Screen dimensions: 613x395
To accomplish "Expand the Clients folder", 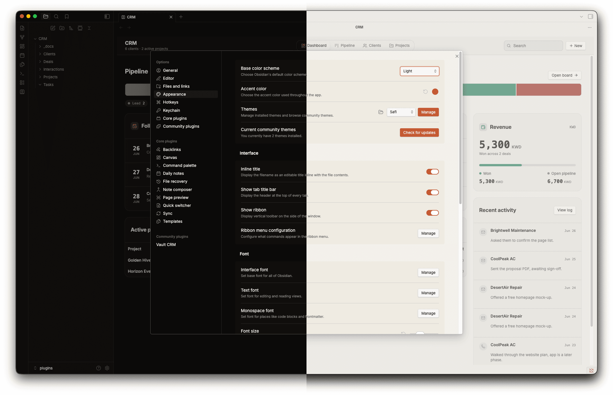I will click(40, 54).
